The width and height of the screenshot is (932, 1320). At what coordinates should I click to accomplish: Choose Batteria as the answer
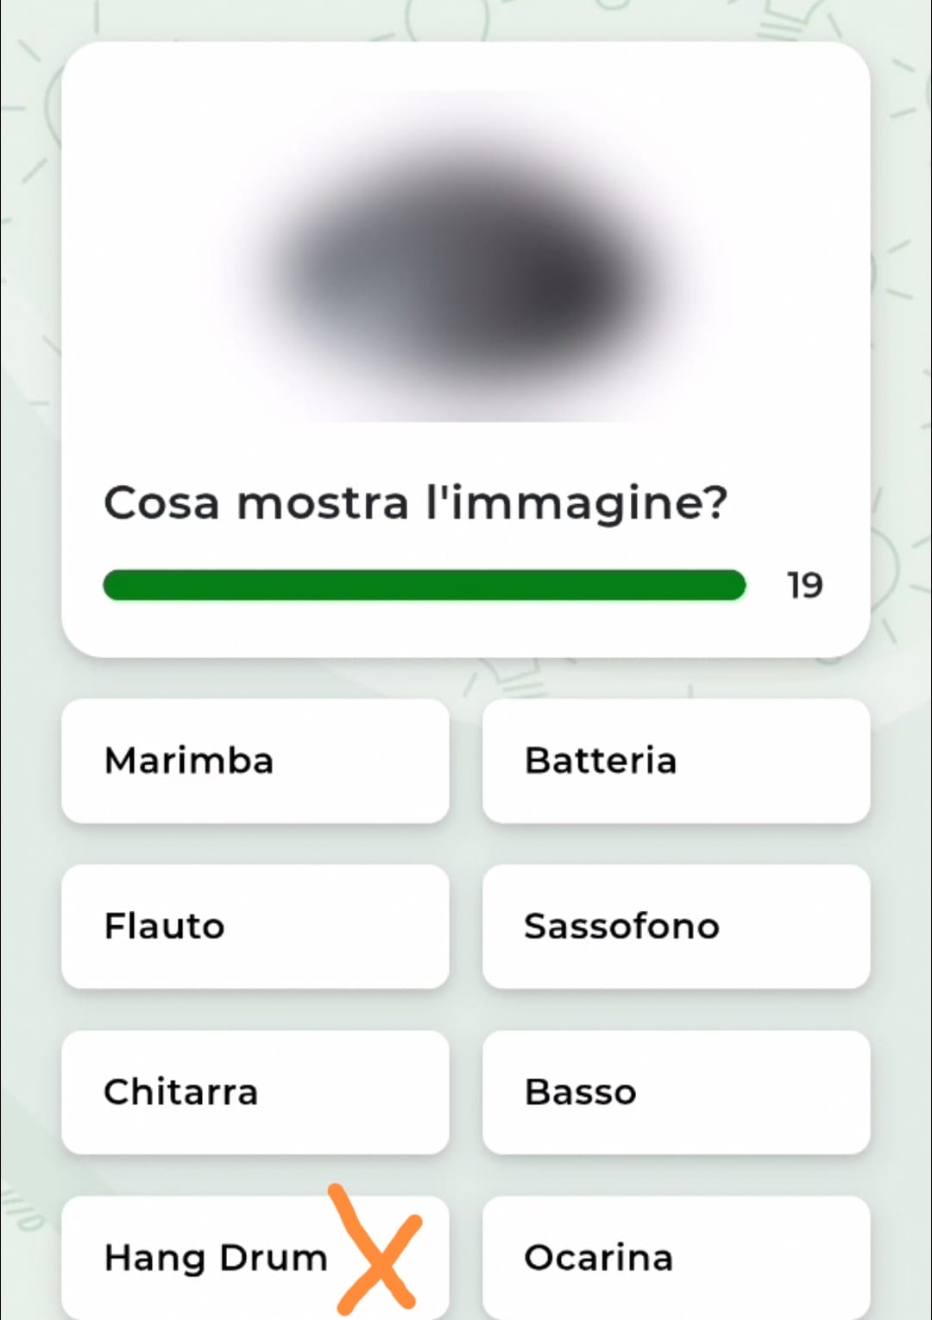[x=676, y=761]
